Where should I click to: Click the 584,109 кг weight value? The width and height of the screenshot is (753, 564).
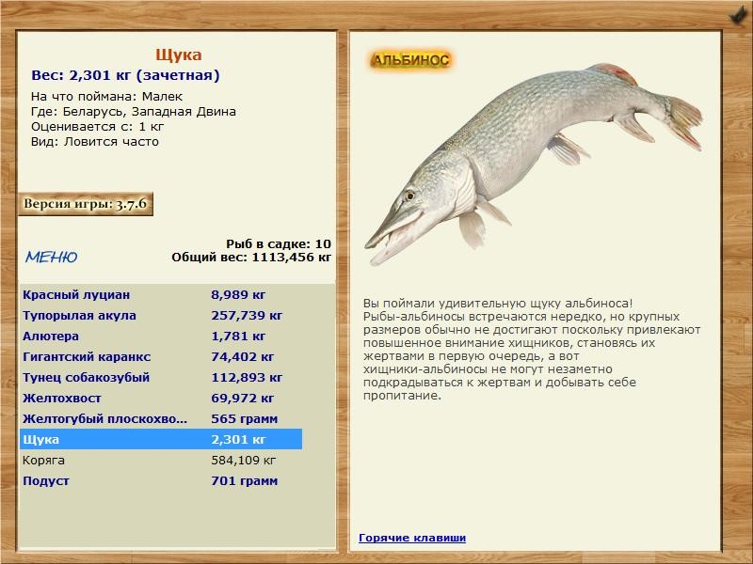click(x=244, y=461)
